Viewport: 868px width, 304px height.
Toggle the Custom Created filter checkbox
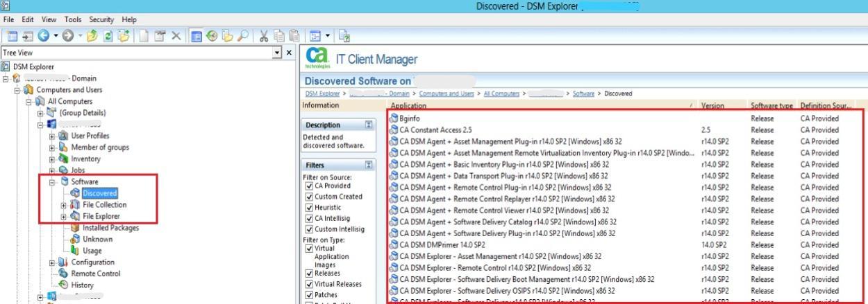pyautogui.click(x=309, y=197)
